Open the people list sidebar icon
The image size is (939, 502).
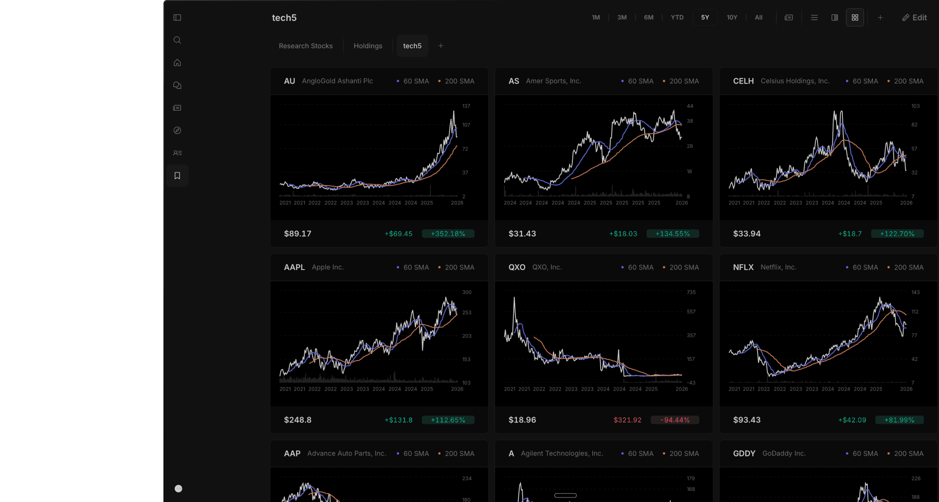177,153
